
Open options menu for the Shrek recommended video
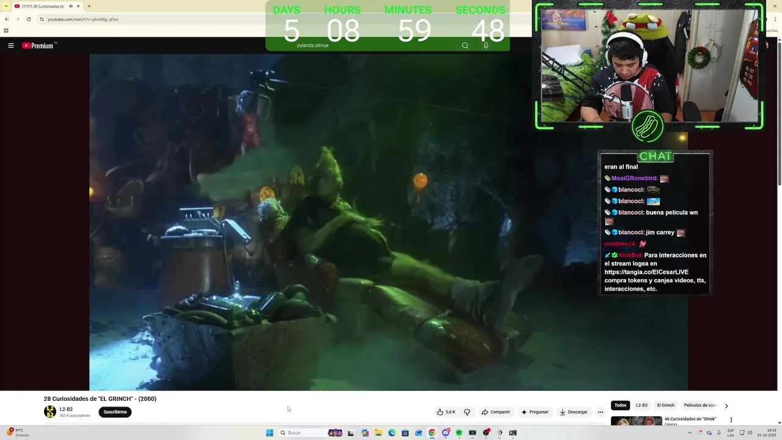pyautogui.click(x=731, y=420)
